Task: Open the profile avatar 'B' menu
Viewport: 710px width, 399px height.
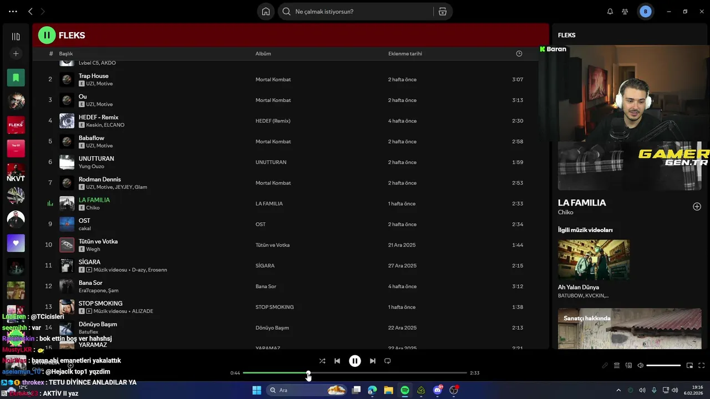Action: [645, 12]
